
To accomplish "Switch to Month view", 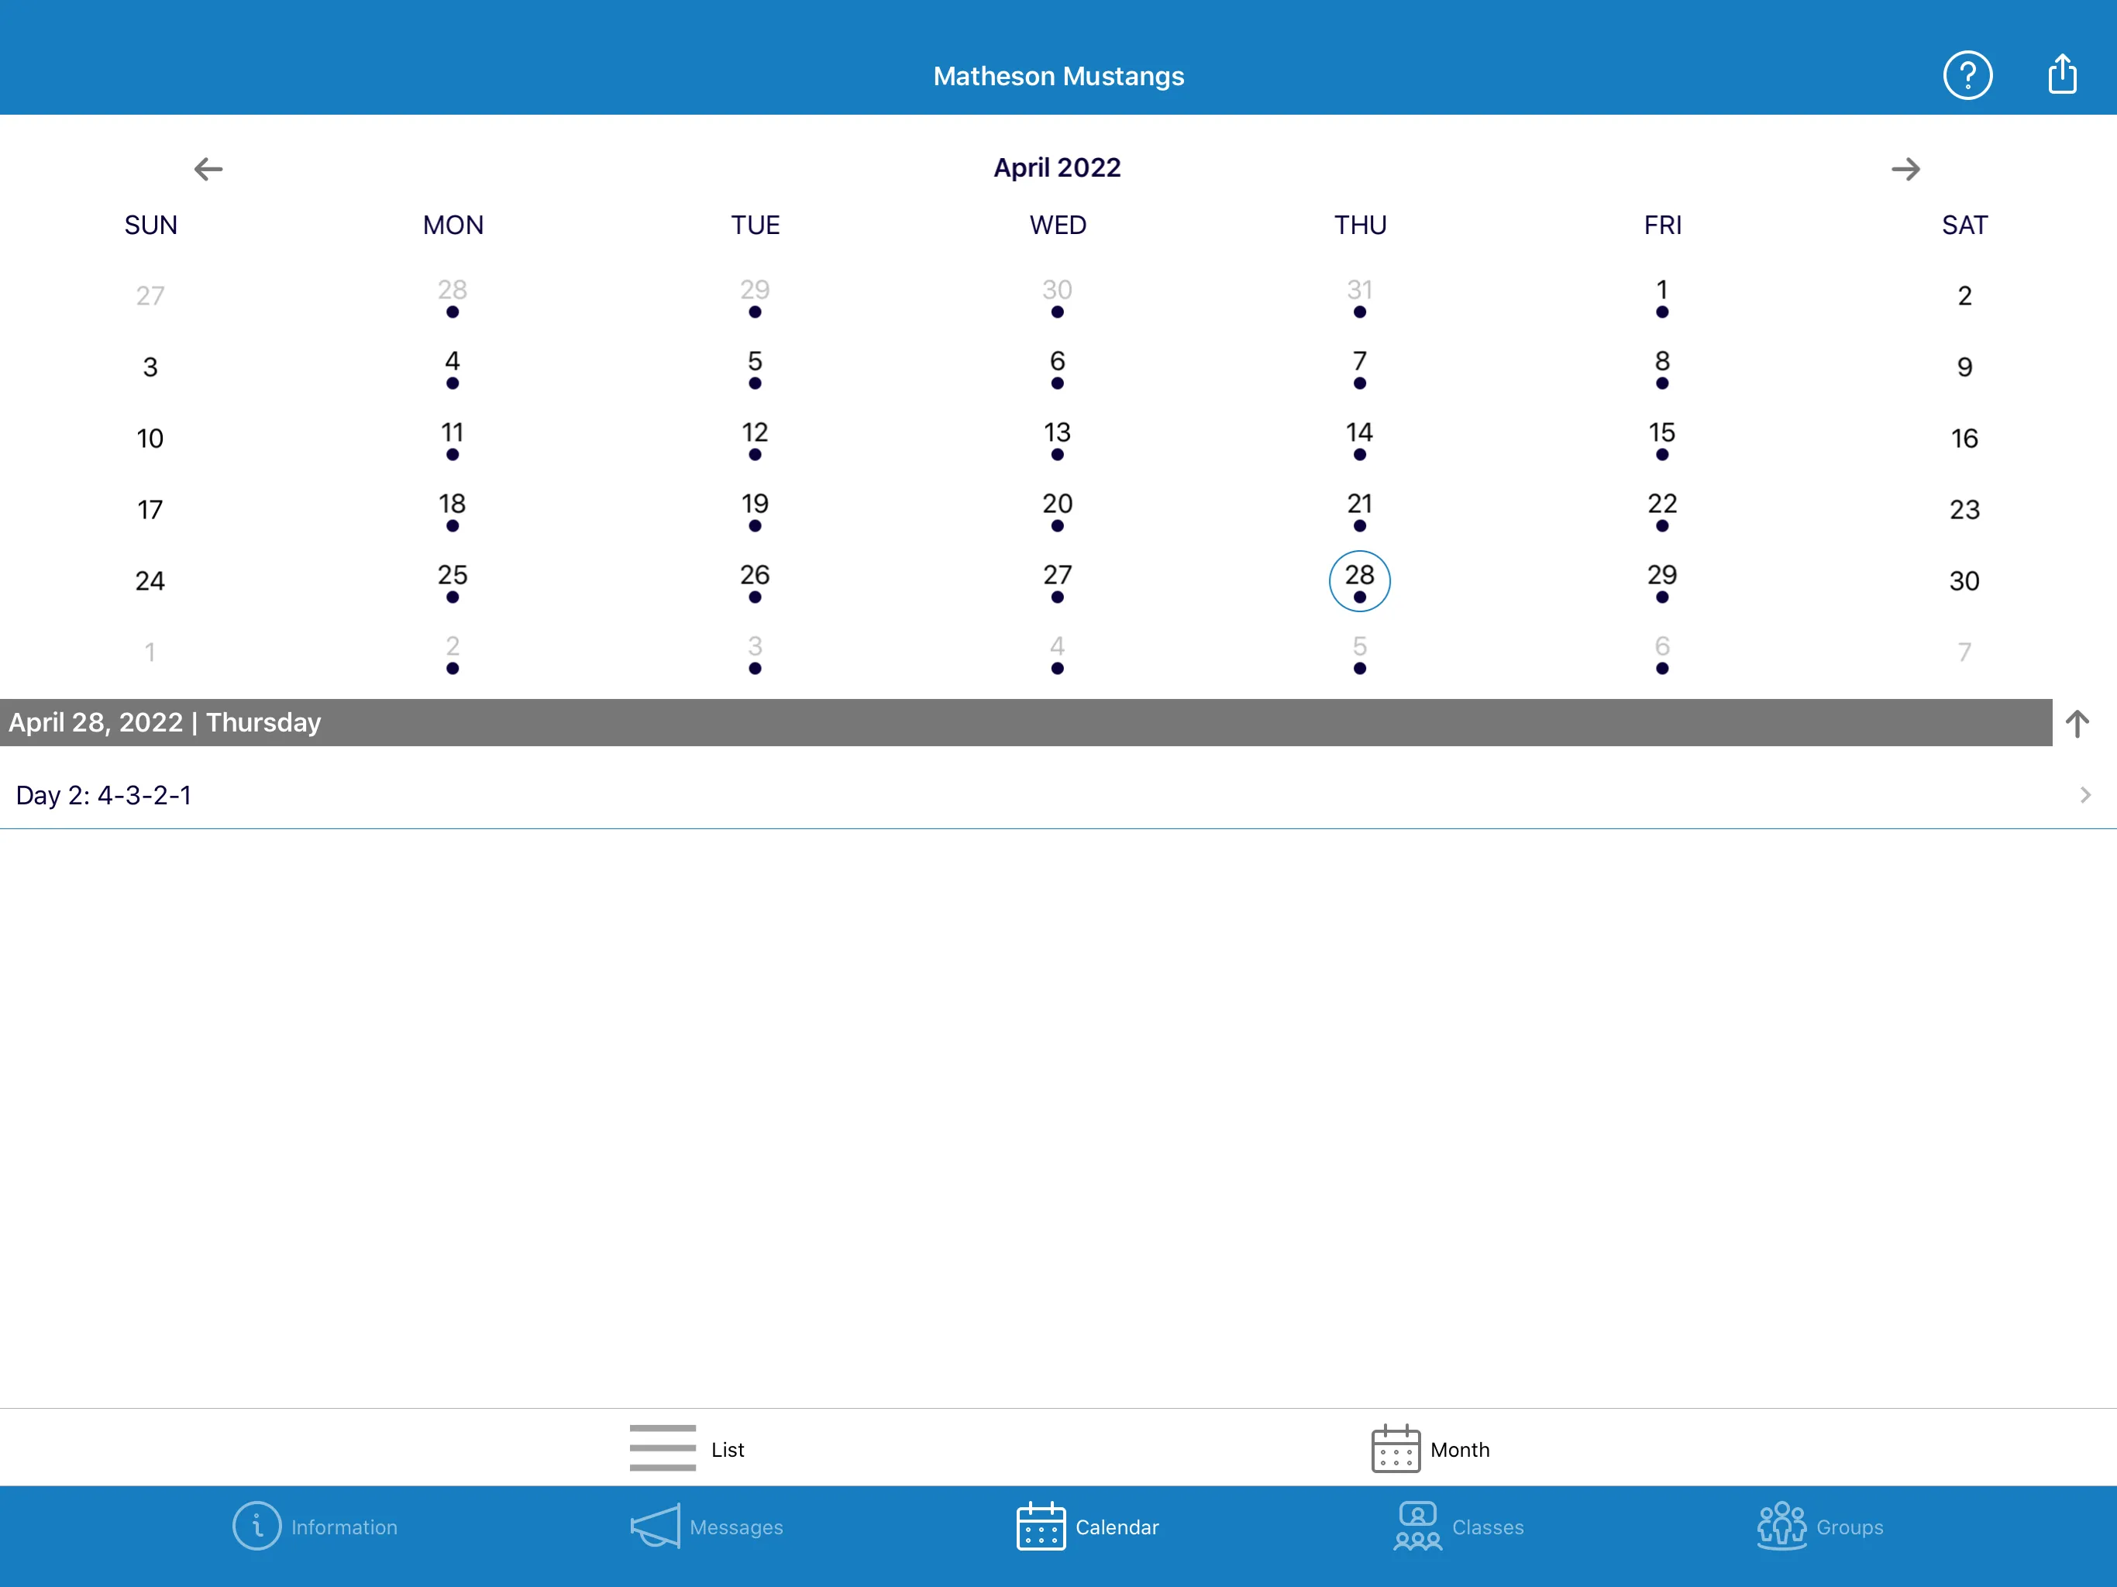I will (x=1425, y=1447).
